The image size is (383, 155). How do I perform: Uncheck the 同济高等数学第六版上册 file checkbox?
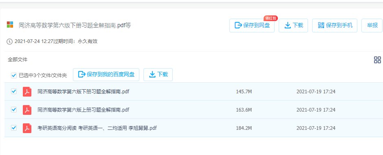coord(14,110)
